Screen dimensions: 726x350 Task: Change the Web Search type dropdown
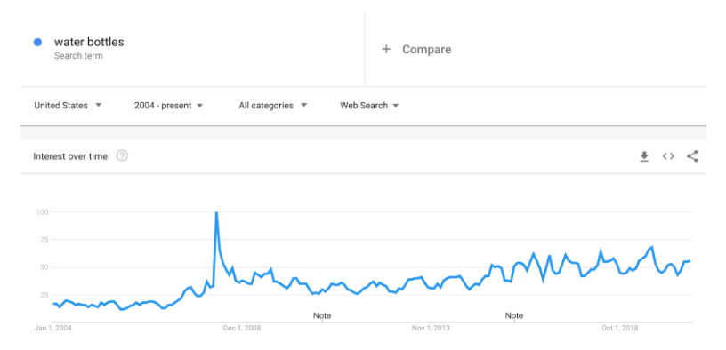click(369, 106)
